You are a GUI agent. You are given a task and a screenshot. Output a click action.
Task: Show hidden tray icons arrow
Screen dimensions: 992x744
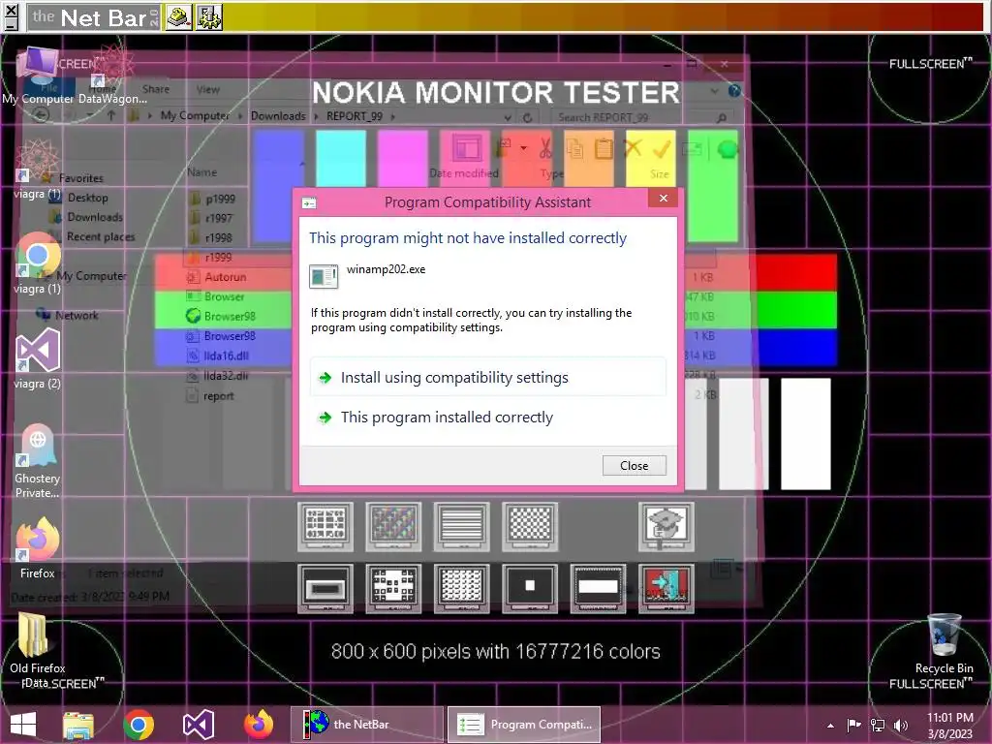pyautogui.click(x=830, y=726)
